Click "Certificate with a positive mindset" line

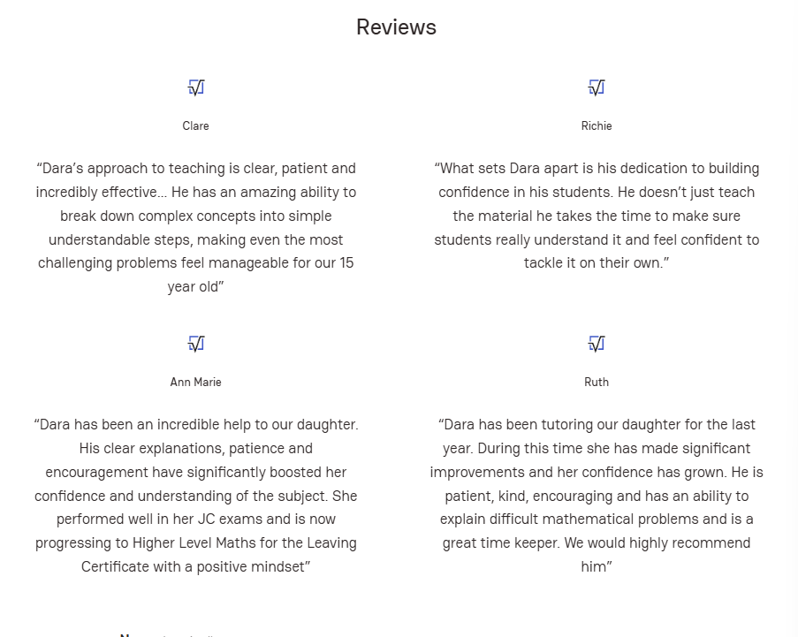(195, 567)
